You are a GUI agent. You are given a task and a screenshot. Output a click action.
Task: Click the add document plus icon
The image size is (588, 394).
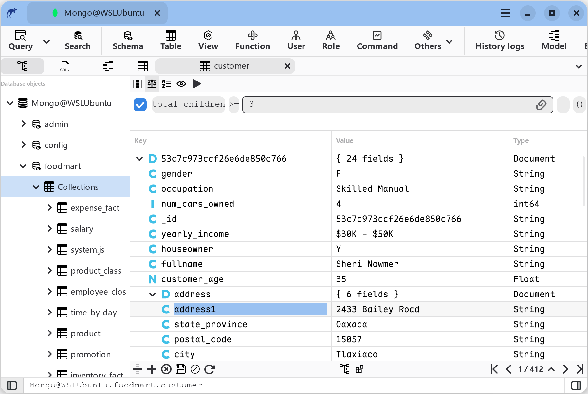pos(152,369)
